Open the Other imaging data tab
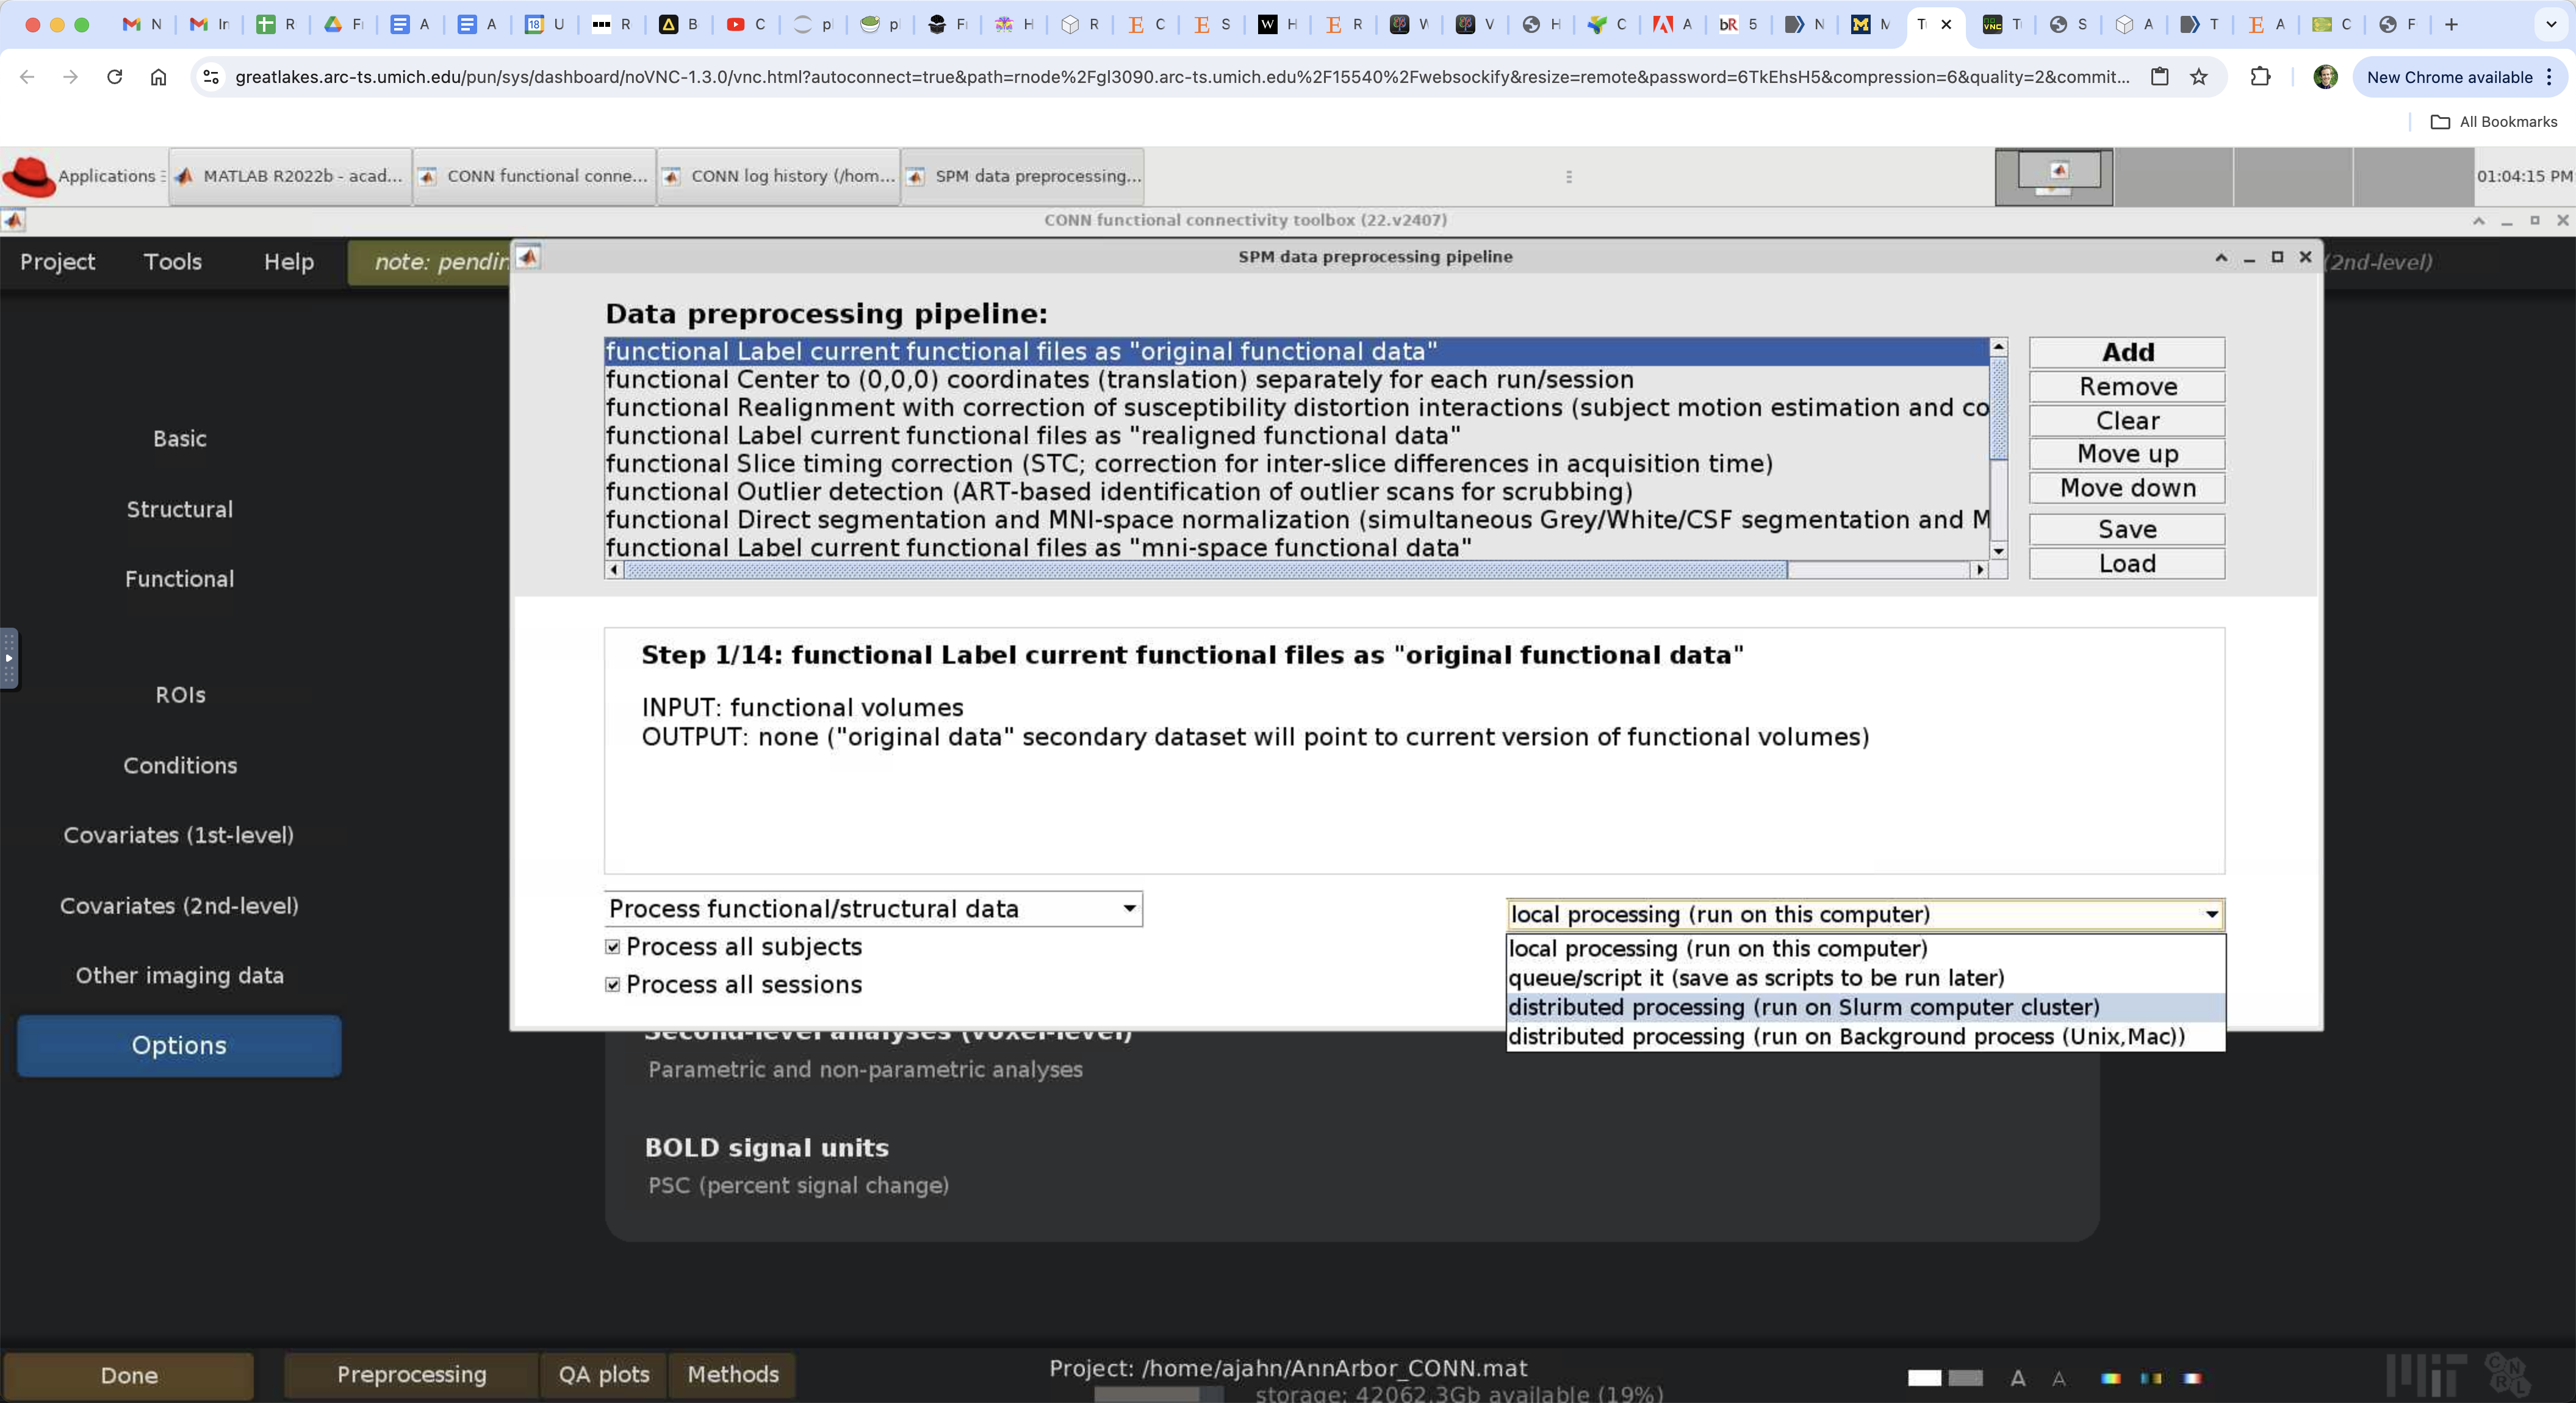 [x=180, y=976]
